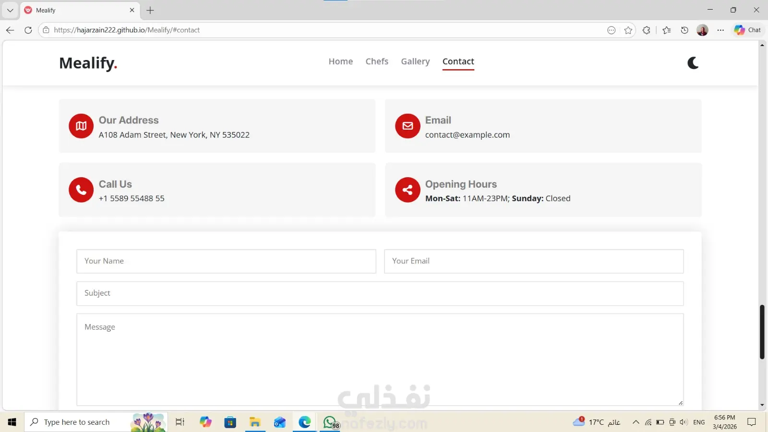Click the scrollbar up arrow
The image size is (768, 432).
click(762, 45)
